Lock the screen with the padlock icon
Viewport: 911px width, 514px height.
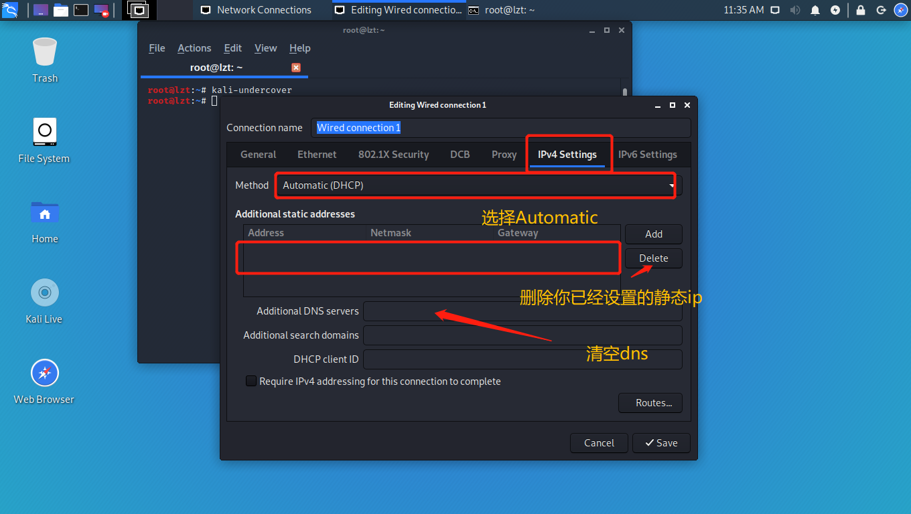(861, 10)
